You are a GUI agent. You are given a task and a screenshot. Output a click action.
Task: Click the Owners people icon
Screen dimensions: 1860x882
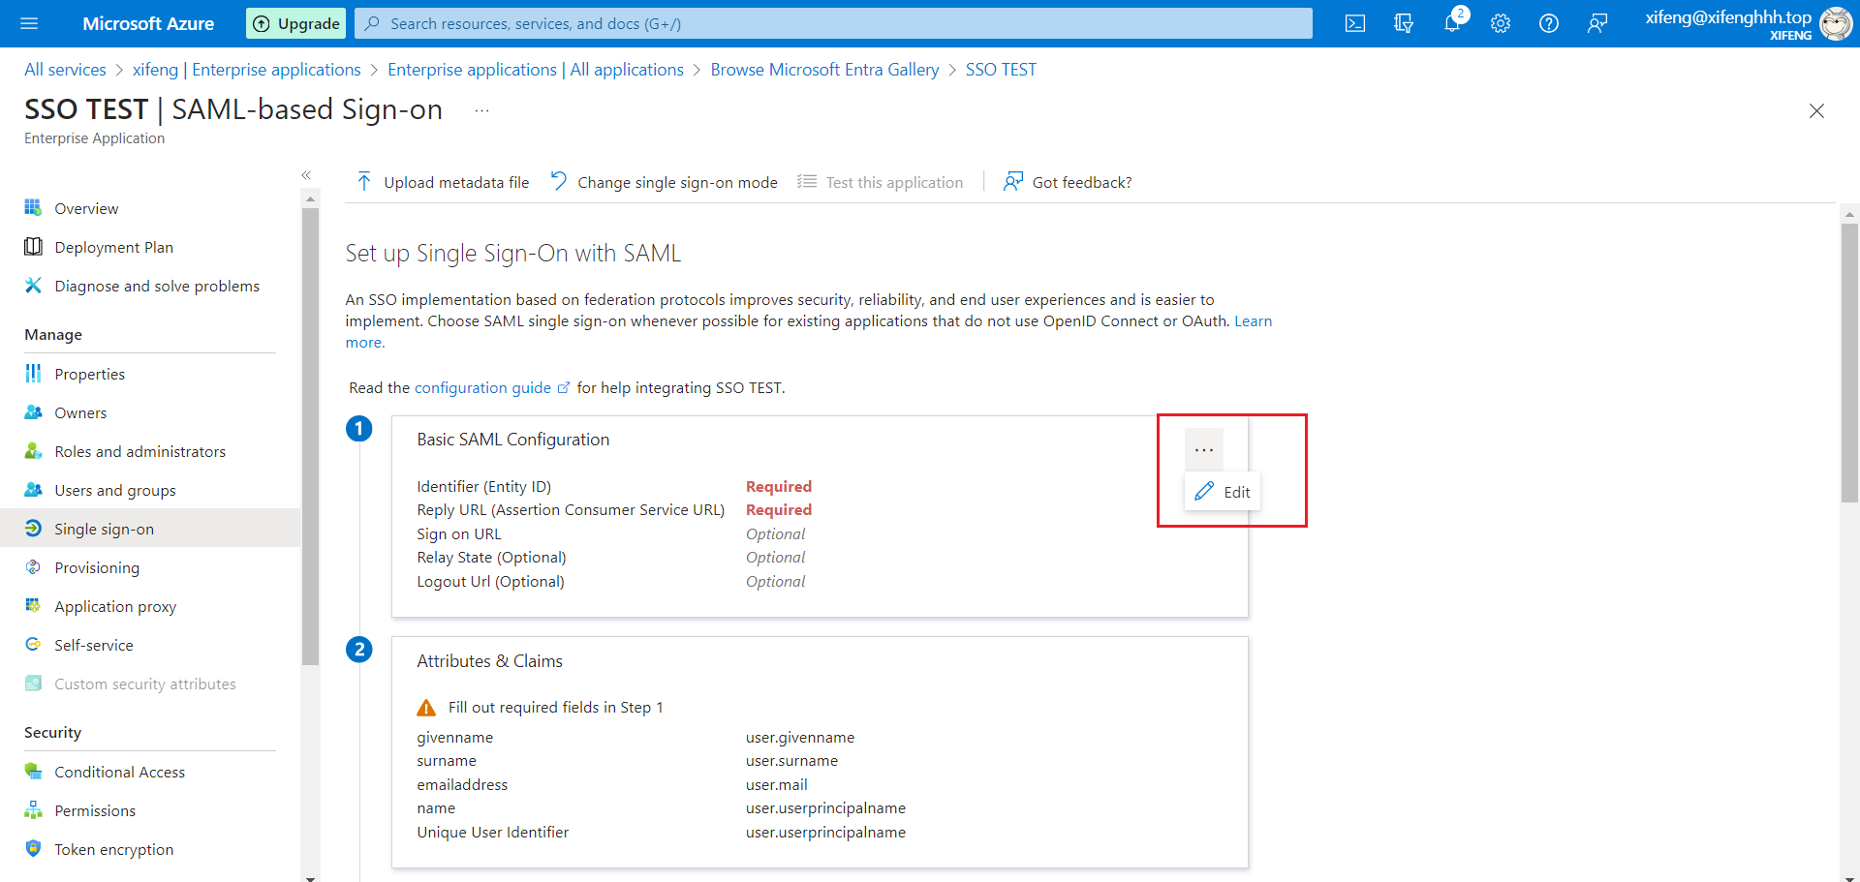pos(33,411)
